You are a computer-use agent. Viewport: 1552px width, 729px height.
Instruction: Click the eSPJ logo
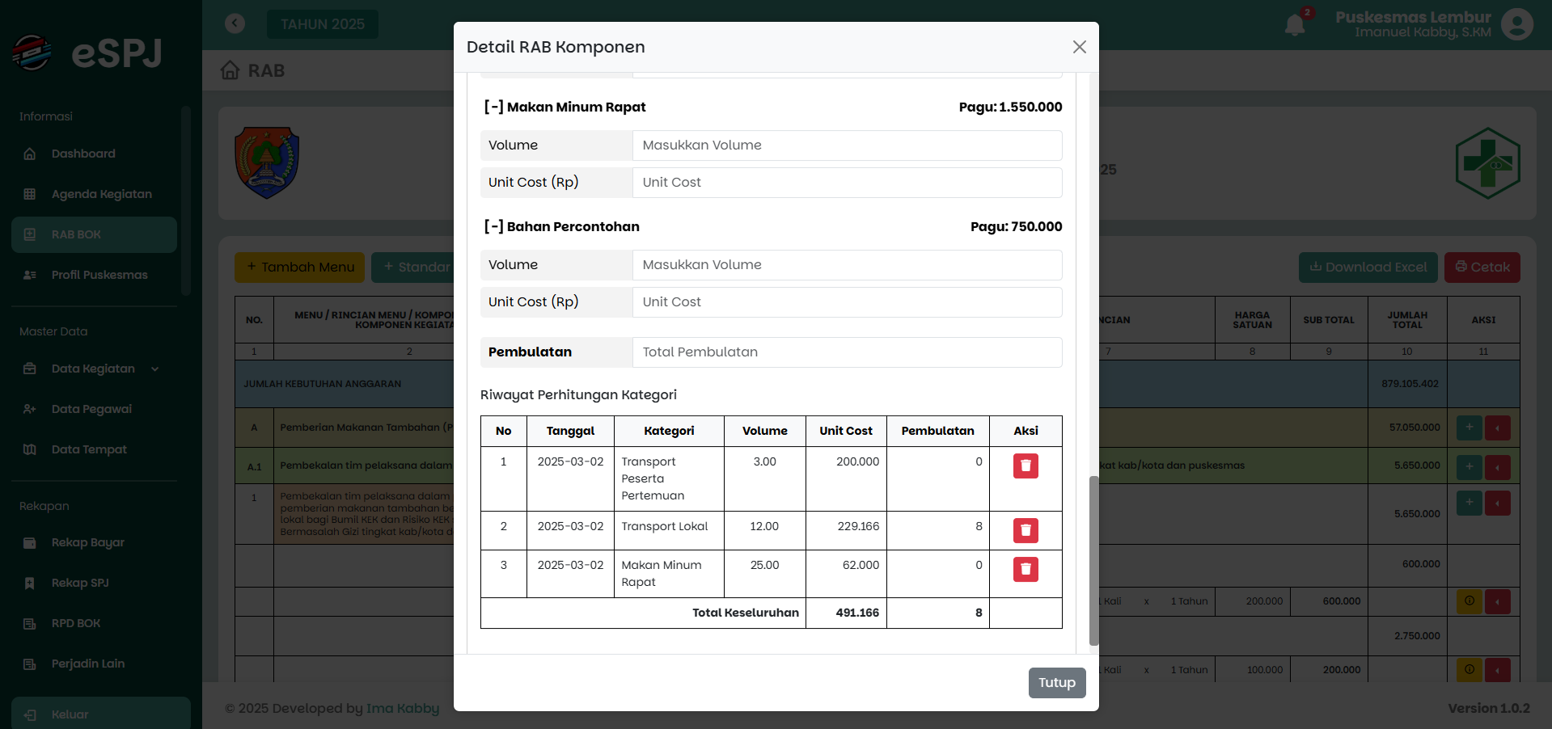[87, 53]
